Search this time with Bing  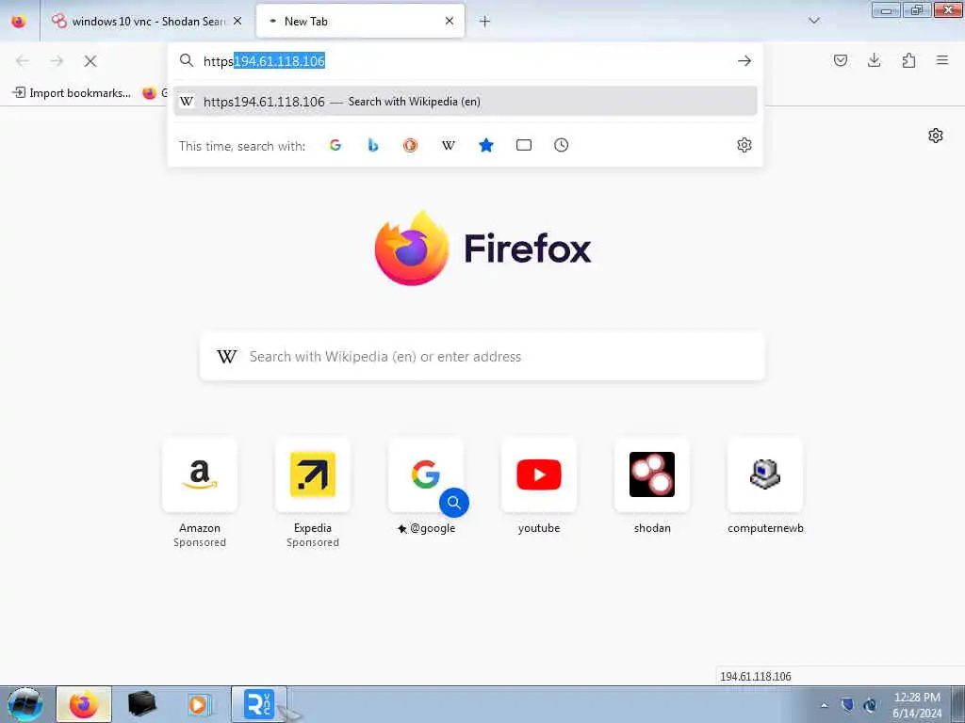(373, 145)
